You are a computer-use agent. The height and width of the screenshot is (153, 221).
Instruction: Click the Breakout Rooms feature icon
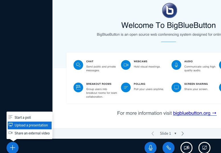click(78, 87)
